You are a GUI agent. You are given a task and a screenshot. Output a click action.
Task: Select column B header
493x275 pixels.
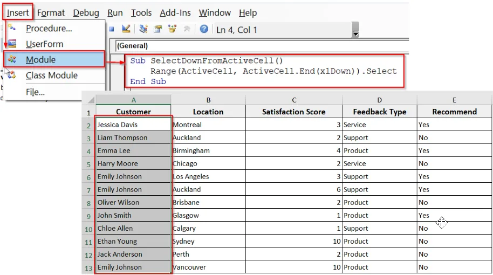208,100
